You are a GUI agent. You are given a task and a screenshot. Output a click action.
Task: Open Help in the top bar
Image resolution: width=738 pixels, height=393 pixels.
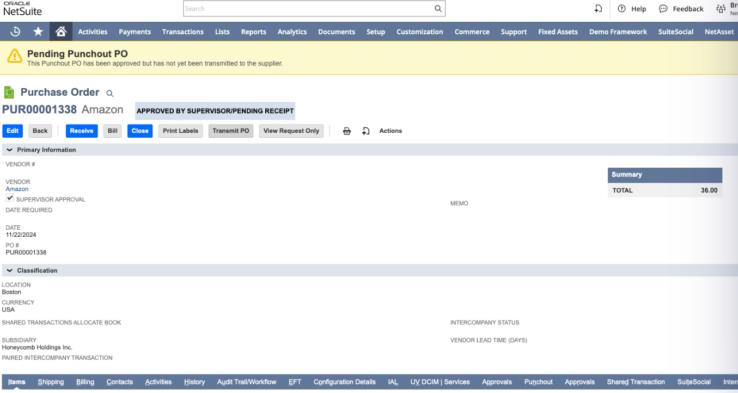point(632,9)
